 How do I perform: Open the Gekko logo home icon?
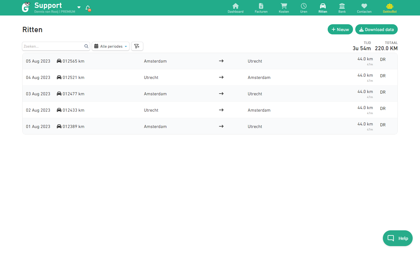[x=26, y=7]
